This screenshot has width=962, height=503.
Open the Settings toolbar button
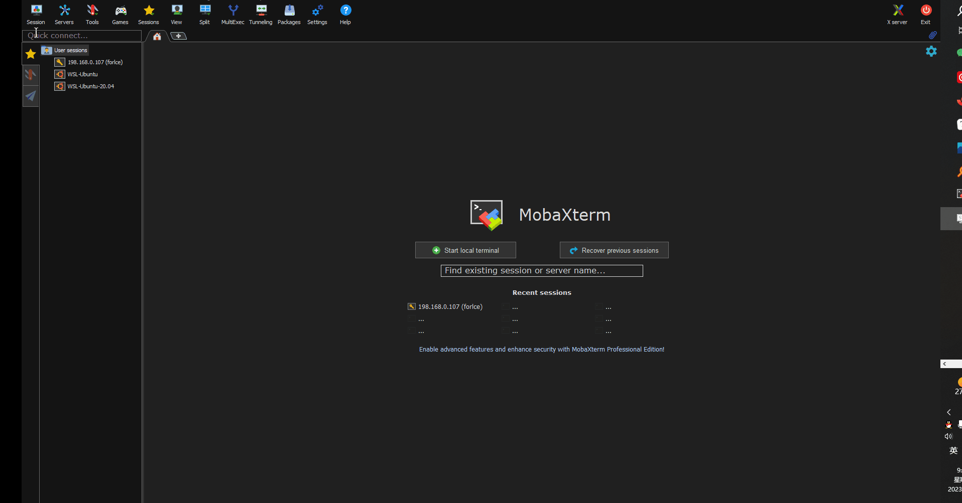[317, 15]
